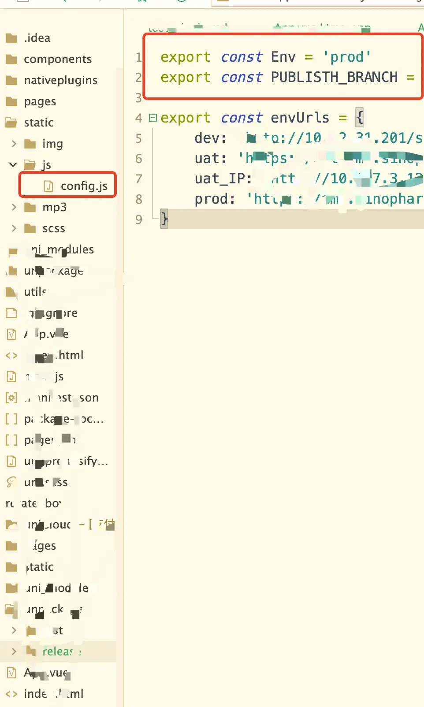Screen dimensions: 424x707
Task: Collapse the js folder chevron
Action: 13,165
